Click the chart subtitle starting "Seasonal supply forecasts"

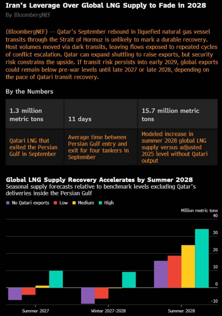(x=101, y=190)
